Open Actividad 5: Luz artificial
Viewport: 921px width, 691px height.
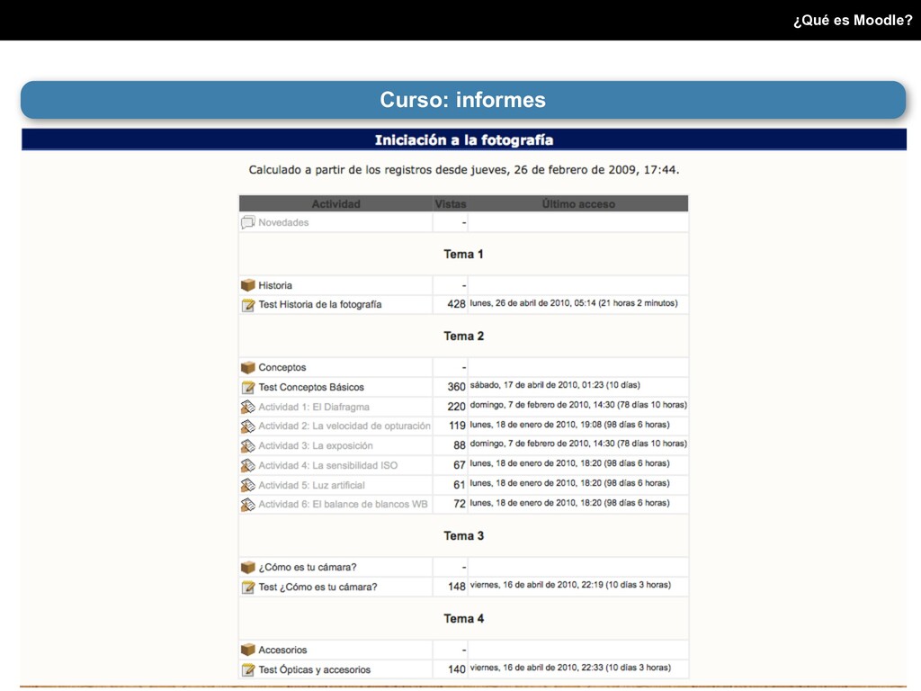pyautogui.click(x=311, y=485)
